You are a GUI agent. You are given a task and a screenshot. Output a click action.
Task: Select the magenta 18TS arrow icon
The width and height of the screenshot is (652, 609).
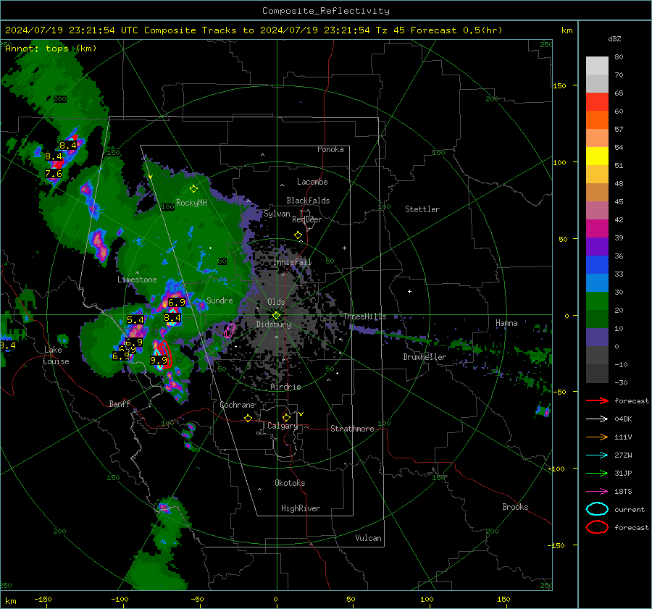pyautogui.click(x=597, y=492)
